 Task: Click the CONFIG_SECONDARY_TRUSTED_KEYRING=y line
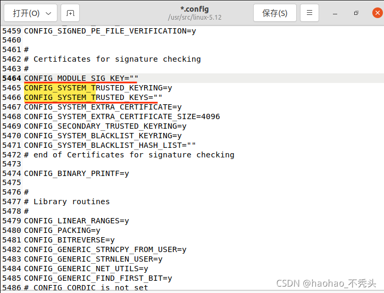tap(105, 126)
